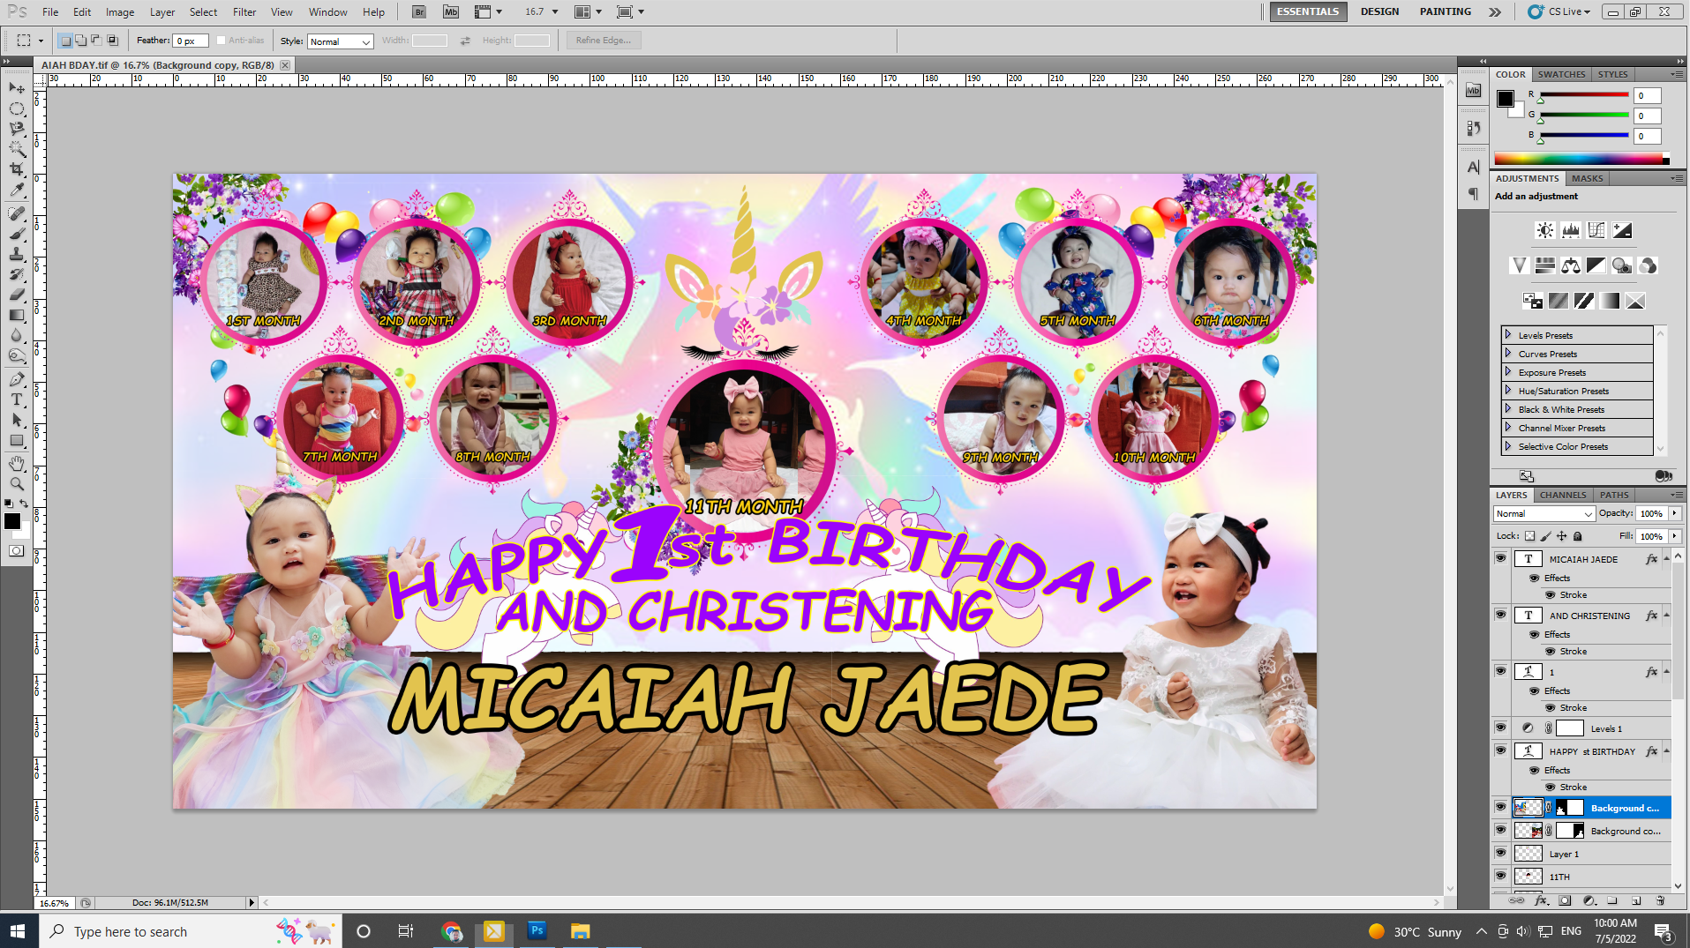
Task: Select the Clone Stamp tool
Action: tap(17, 254)
